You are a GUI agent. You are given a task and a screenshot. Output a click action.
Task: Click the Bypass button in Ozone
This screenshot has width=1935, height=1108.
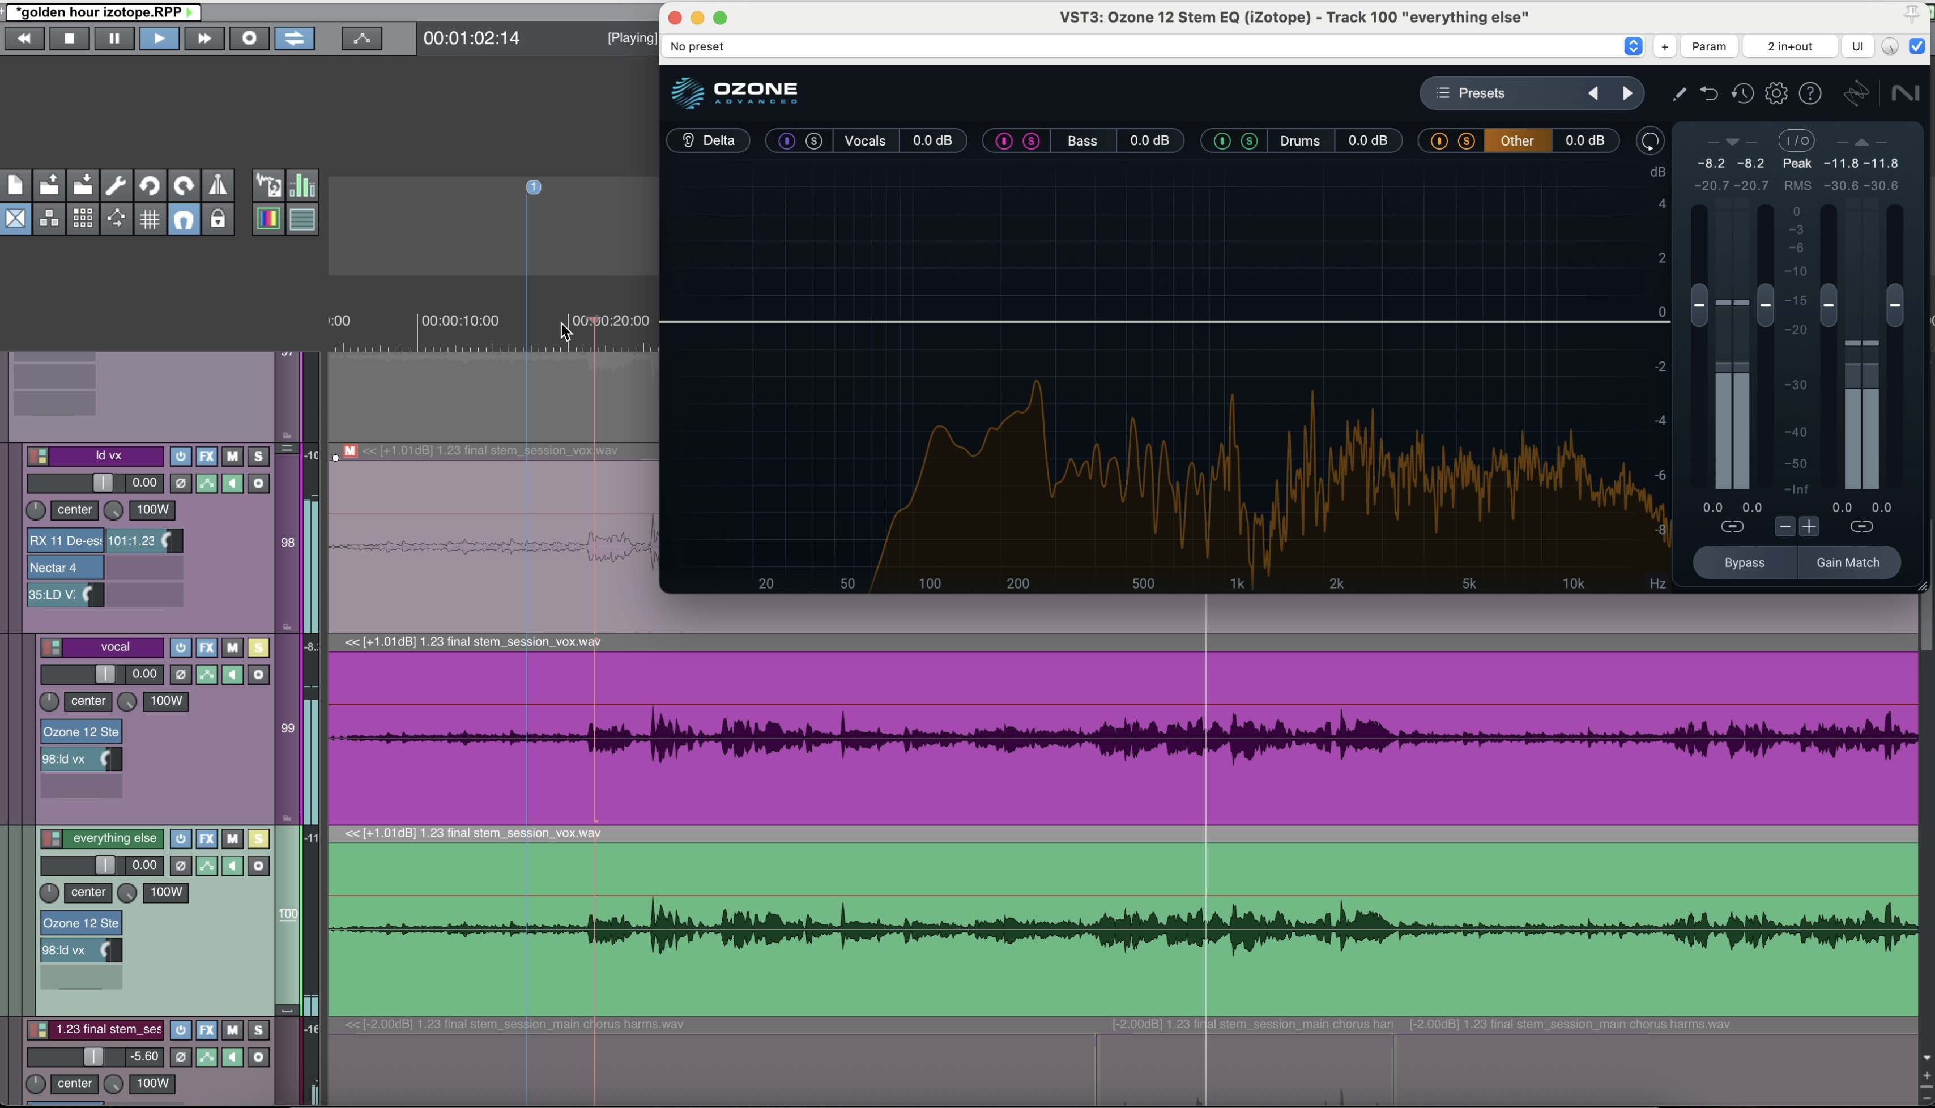point(1744,562)
